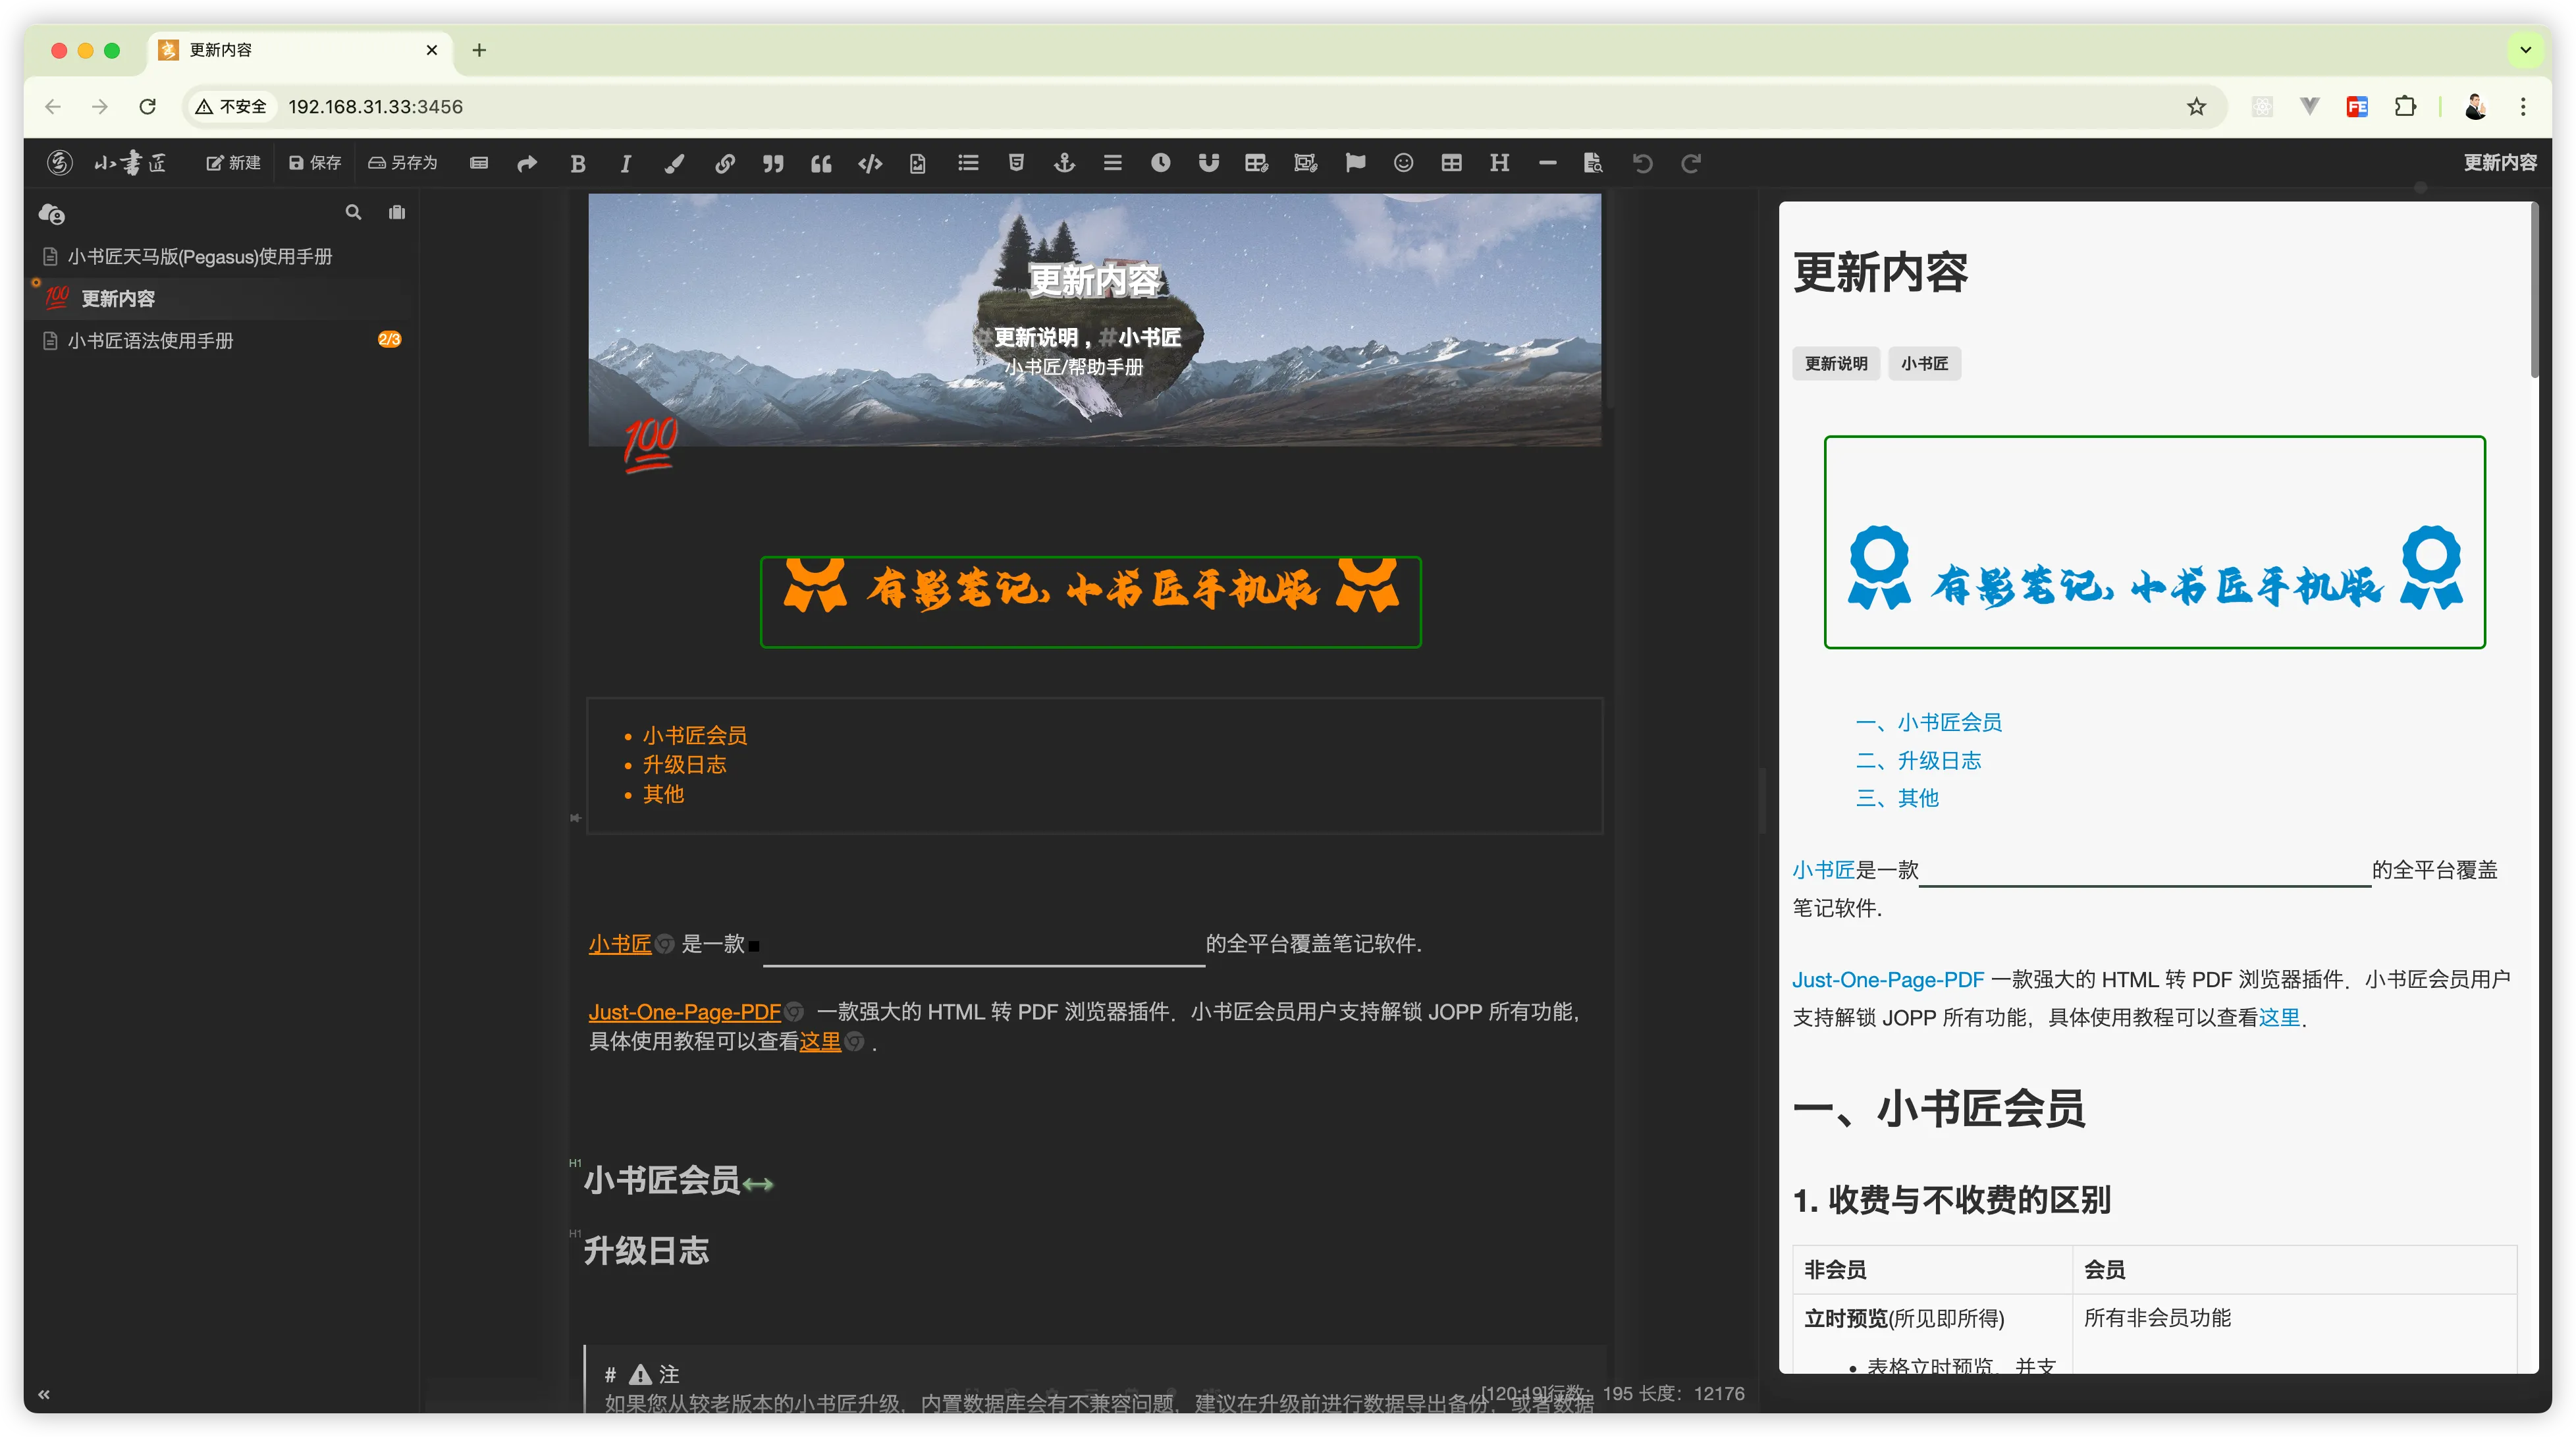Apply italic formatting from the toolbar
Image resolution: width=2576 pixels, height=1437 pixels.
coord(626,163)
